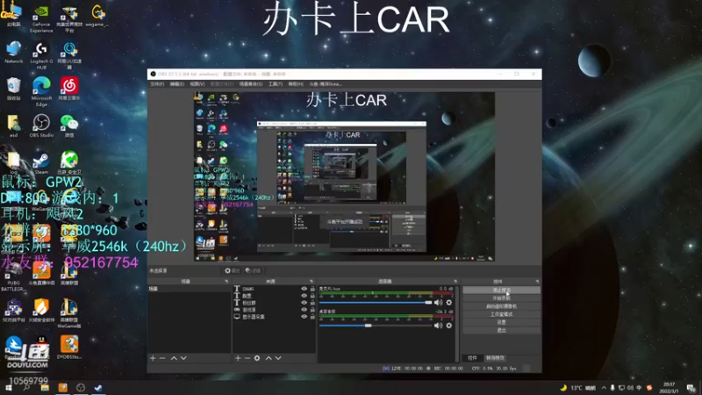Click the 属性 gear button above the scenes panel
702x395 pixels.
pos(232,270)
